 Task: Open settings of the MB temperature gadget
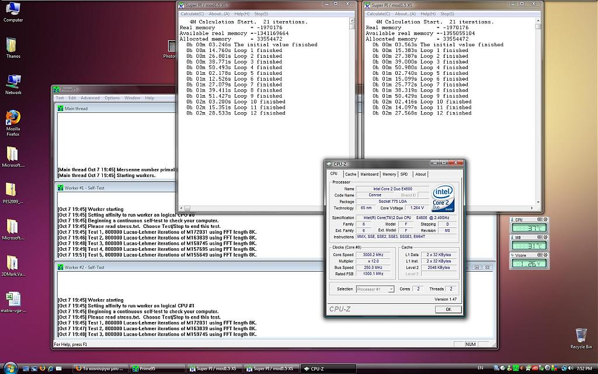(540, 237)
